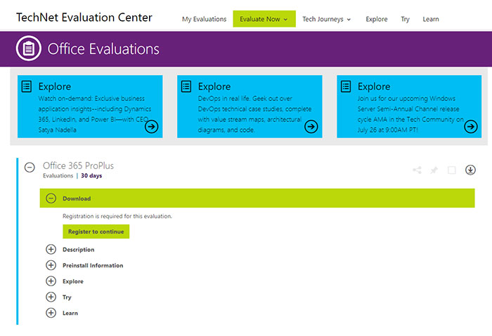The height and width of the screenshot is (336, 492).
Task: Expand the Preinstall Information section
Action: (51, 265)
